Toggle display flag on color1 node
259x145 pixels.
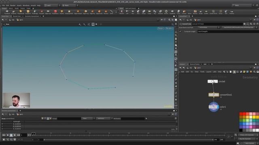(218, 107)
